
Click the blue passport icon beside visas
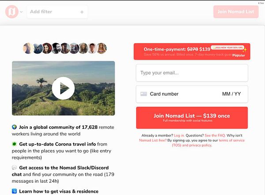[x=15, y=191]
